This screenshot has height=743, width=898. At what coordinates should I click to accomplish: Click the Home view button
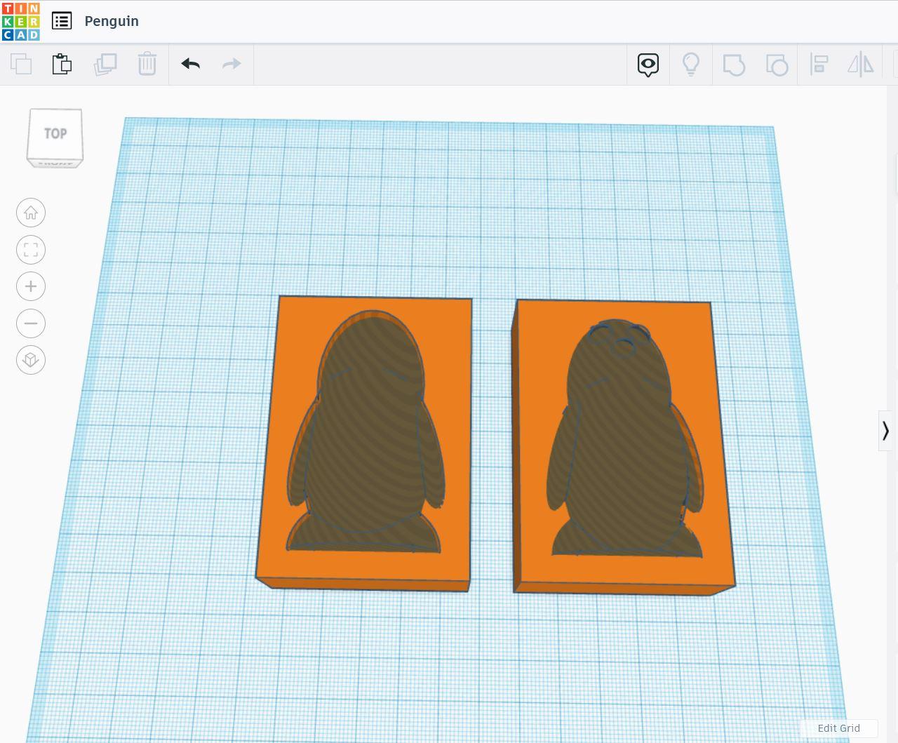click(31, 213)
